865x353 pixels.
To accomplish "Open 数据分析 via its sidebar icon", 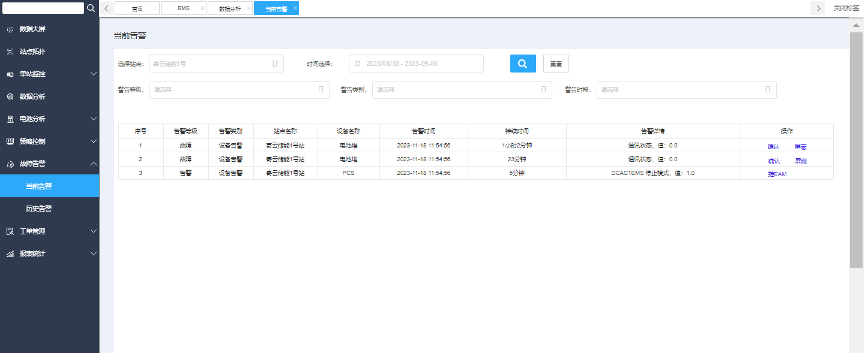I will point(10,96).
